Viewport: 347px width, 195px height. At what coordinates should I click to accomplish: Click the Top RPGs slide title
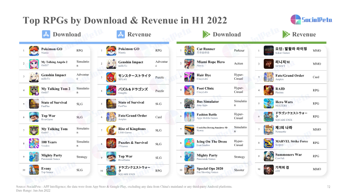click(125, 20)
